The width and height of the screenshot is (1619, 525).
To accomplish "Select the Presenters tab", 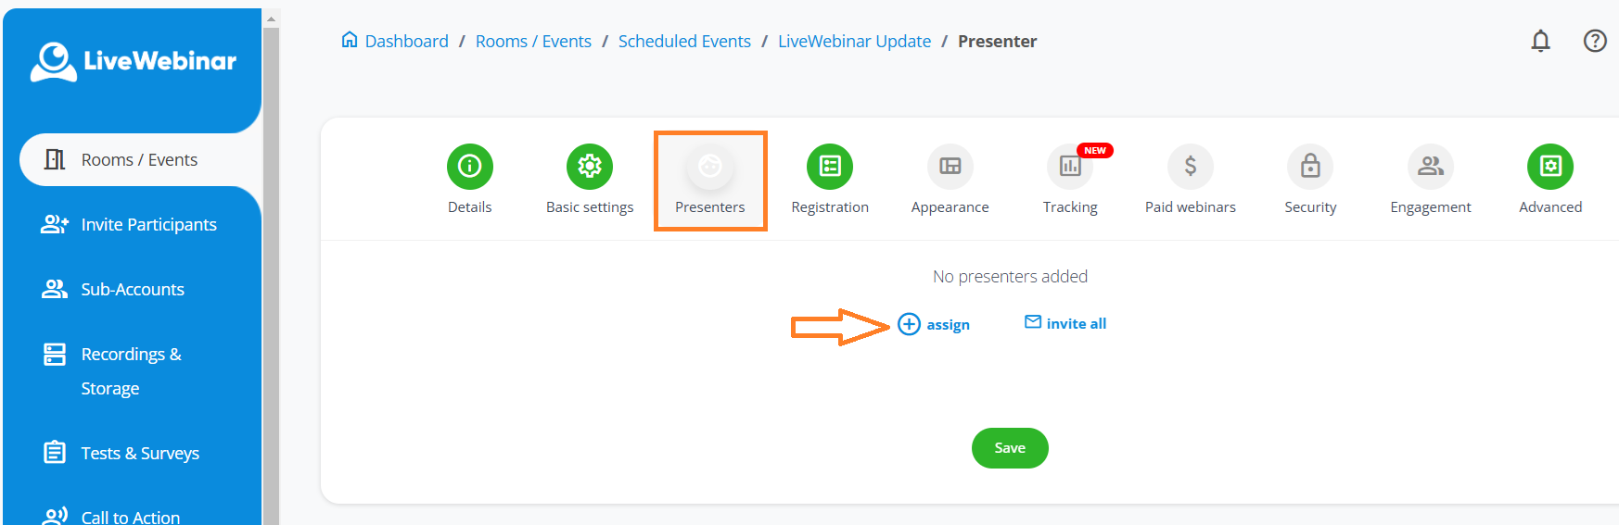I will pos(710,181).
